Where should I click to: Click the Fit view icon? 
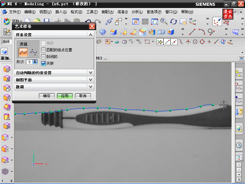click(136, 22)
